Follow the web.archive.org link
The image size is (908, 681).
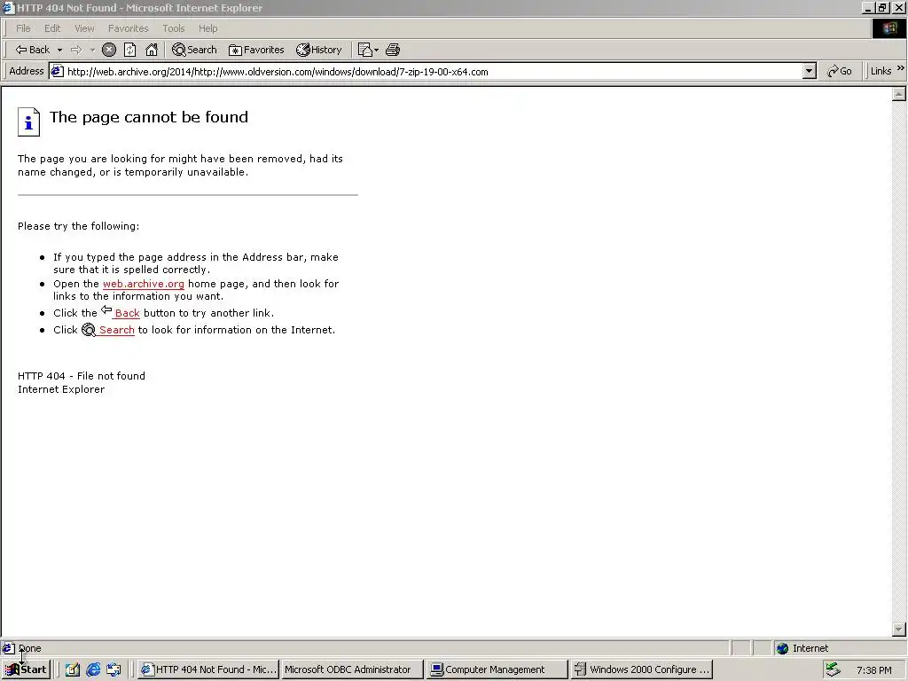(x=143, y=284)
